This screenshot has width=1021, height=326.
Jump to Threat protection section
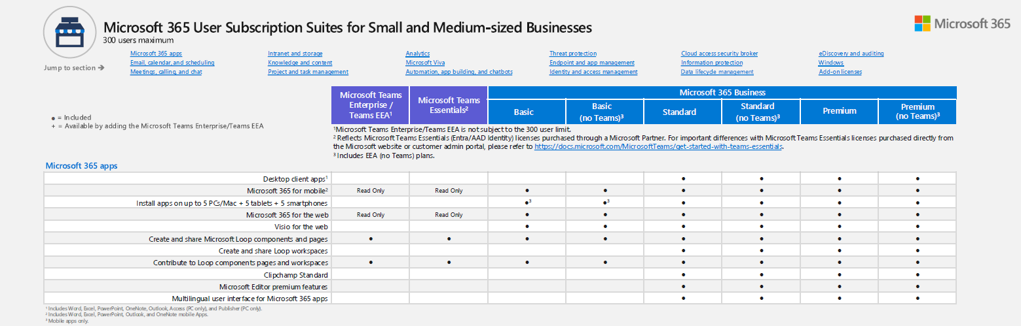(573, 54)
